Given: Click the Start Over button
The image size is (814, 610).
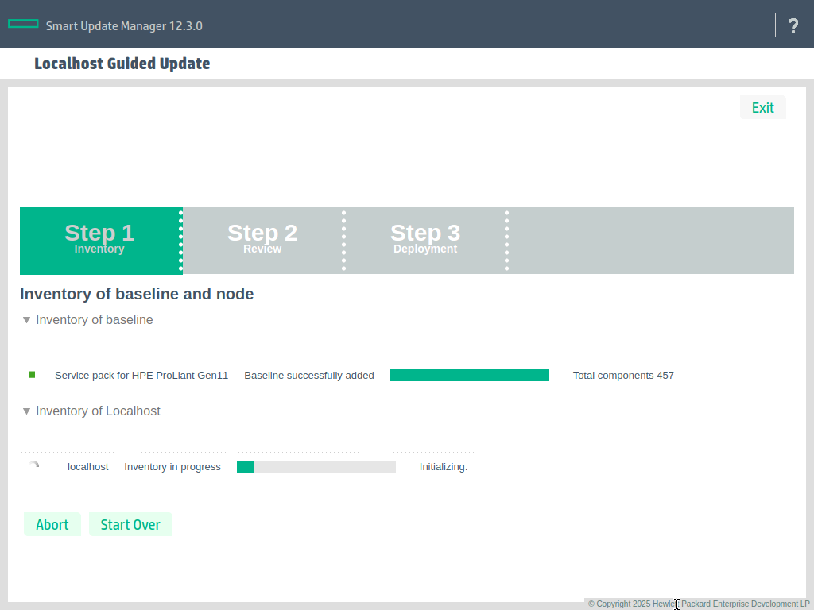Looking at the screenshot, I should click(x=130, y=524).
